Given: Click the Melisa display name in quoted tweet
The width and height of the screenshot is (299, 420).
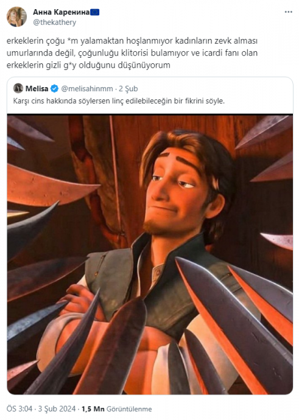Looking at the screenshot, I should 37,88.
